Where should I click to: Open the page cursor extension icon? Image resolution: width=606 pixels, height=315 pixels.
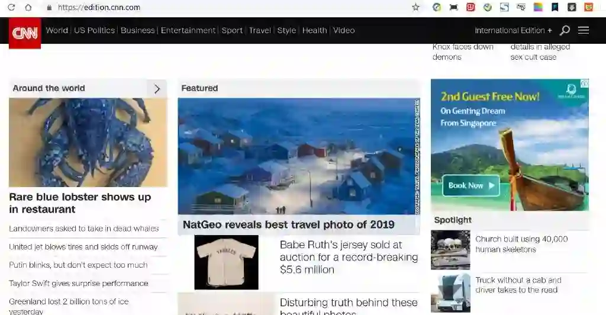521,7
